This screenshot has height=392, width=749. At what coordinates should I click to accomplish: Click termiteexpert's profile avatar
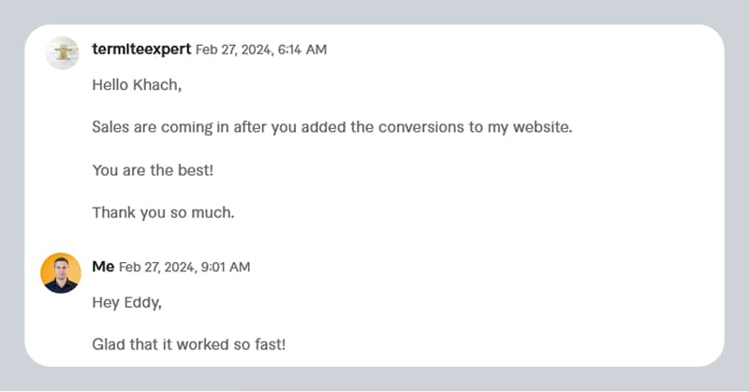tap(62, 52)
